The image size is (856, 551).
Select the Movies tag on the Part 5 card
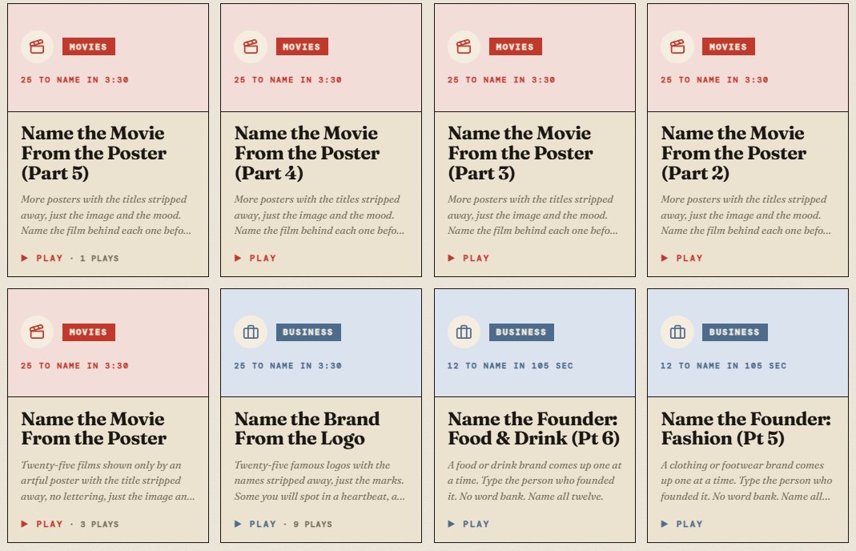click(x=88, y=46)
